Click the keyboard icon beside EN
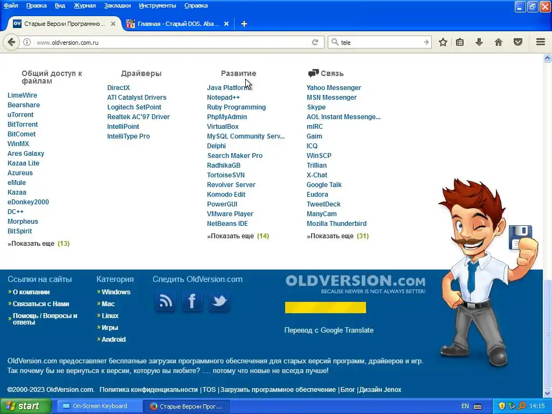Image resolution: width=552 pixels, height=414 pixels. tap(478, 406)
